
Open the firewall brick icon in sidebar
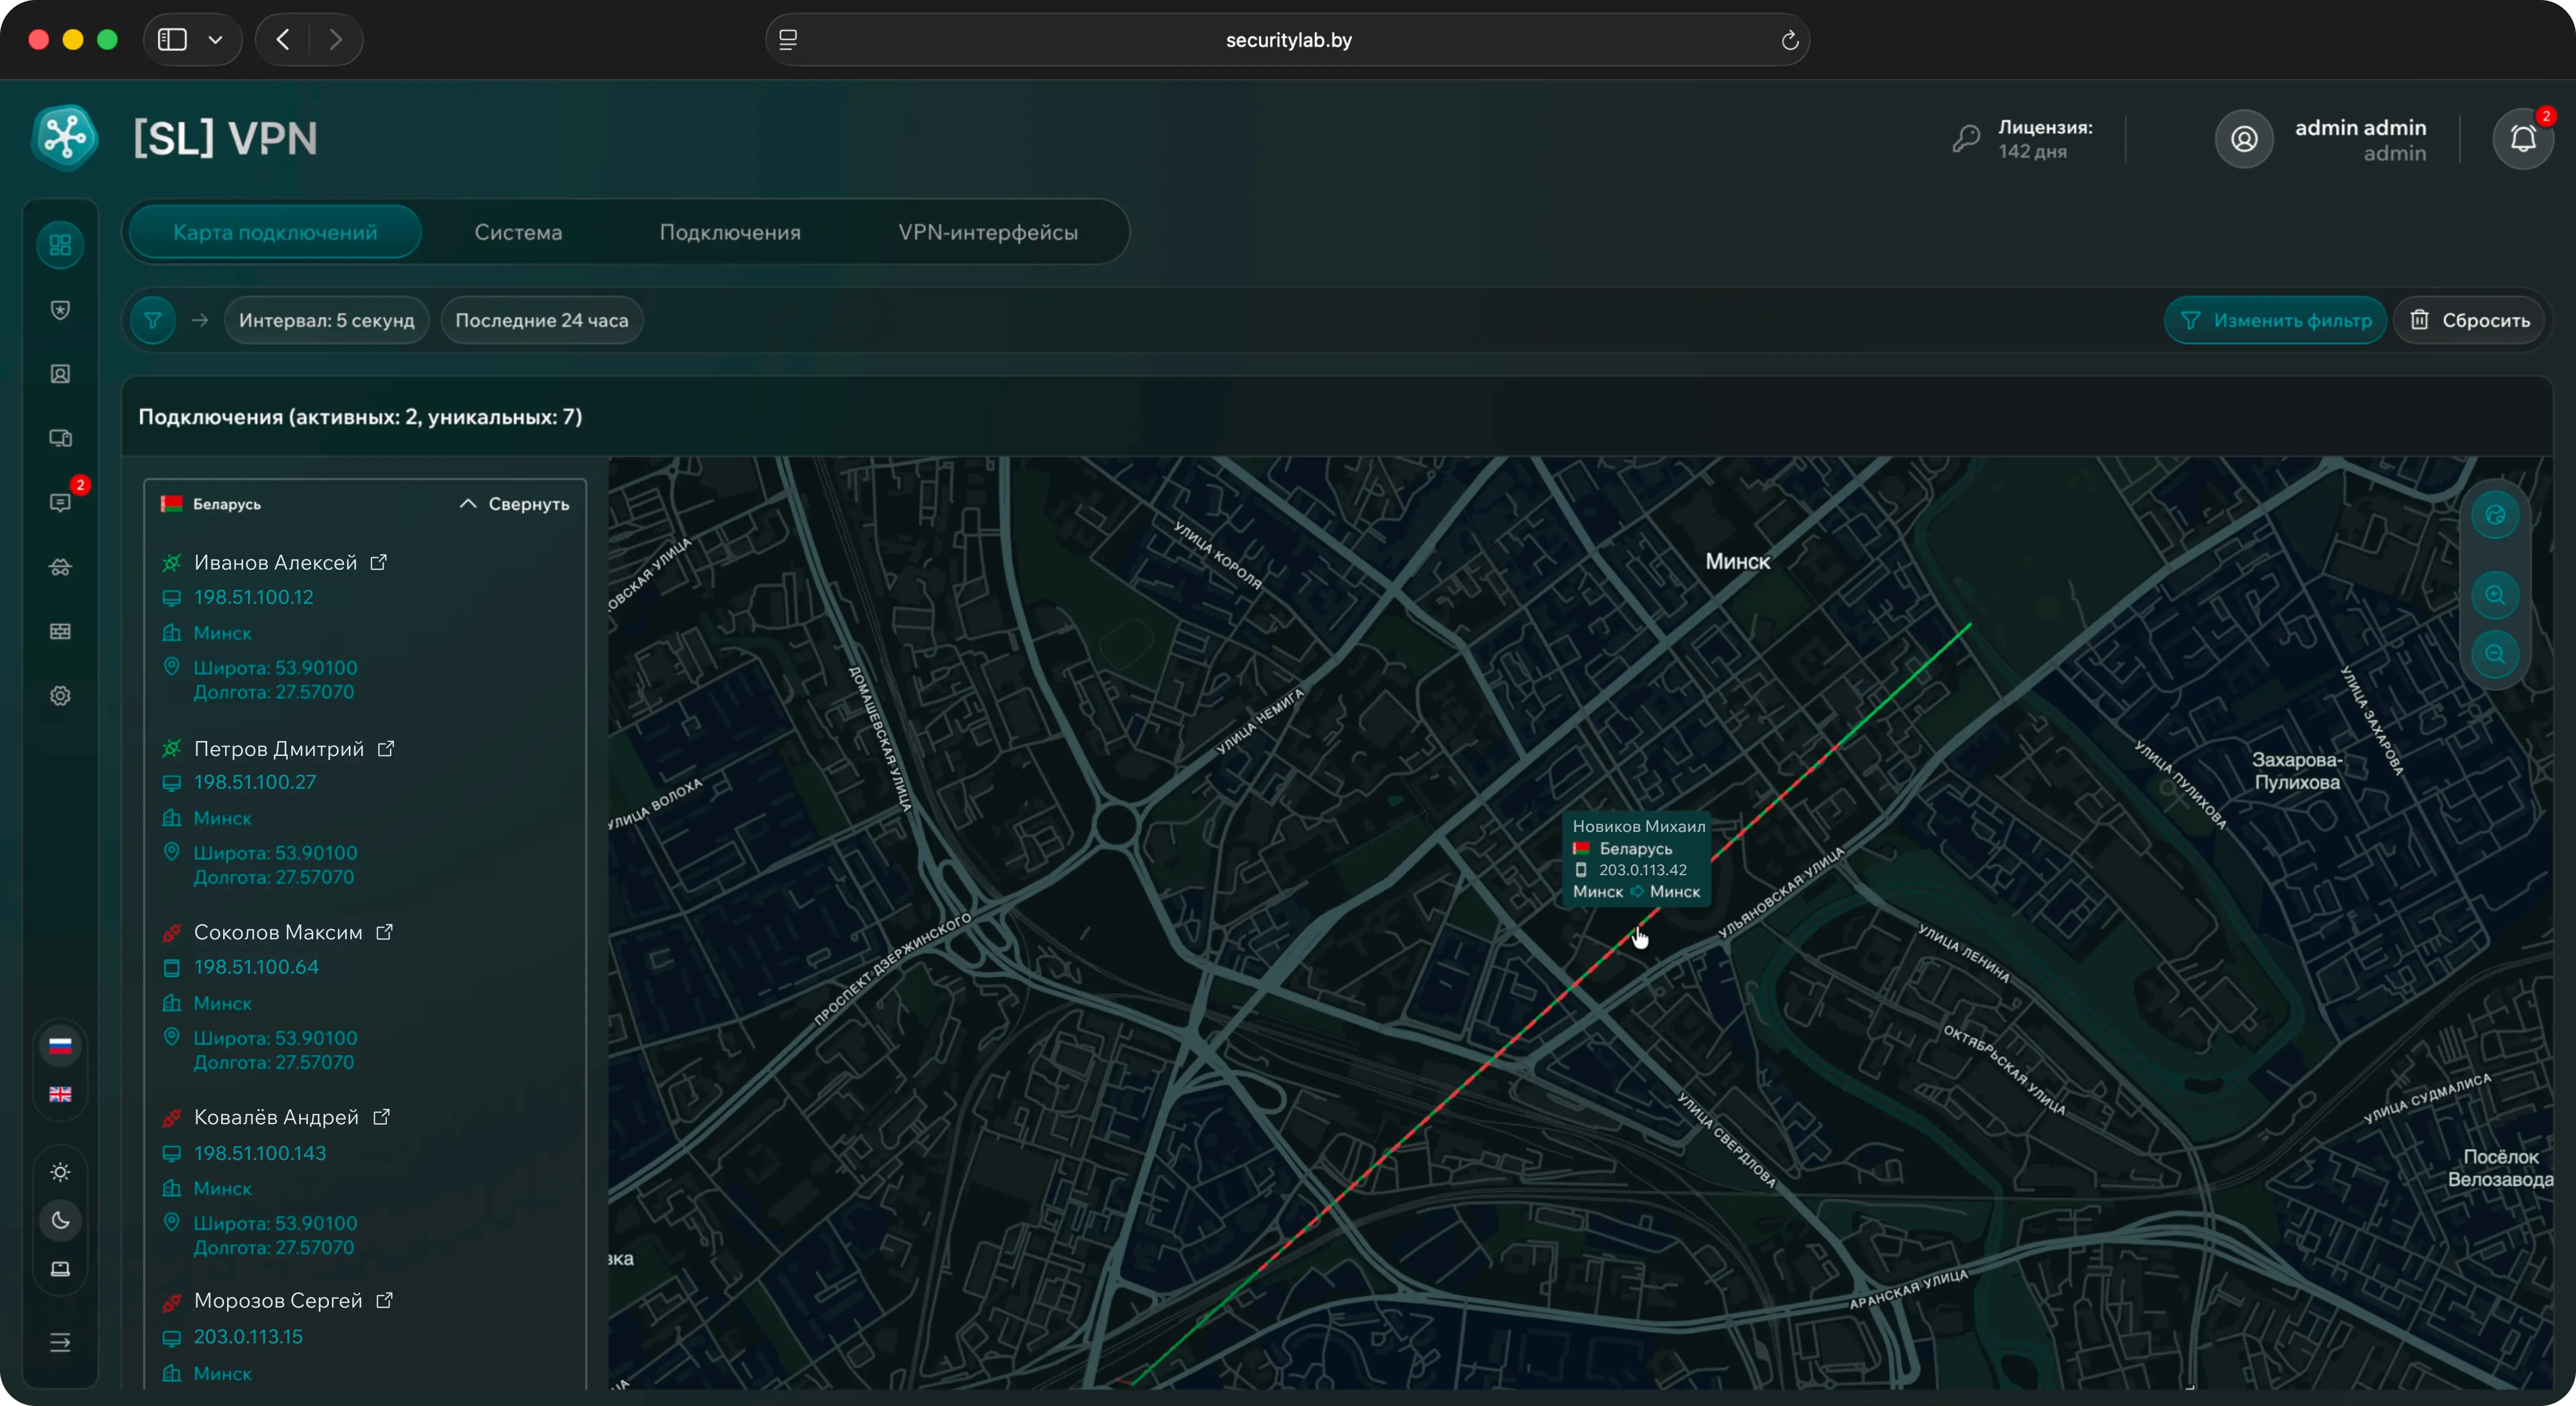click(60, 631)
